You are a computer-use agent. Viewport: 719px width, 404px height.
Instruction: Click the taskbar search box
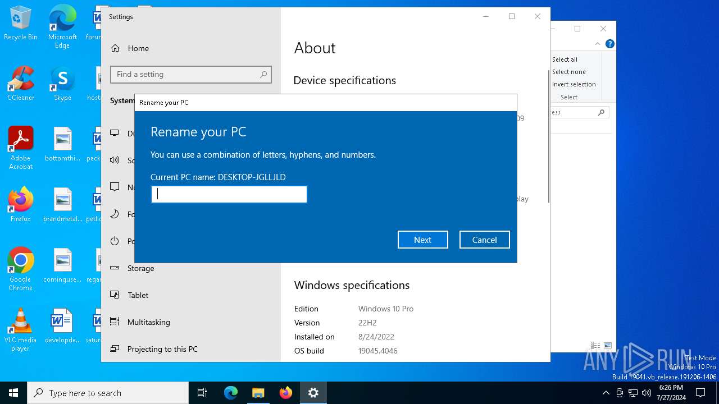(108, 393)
